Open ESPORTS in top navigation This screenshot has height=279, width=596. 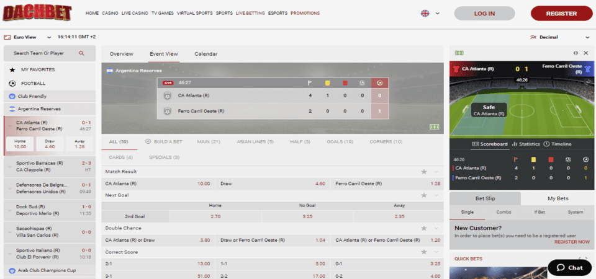point(278,13)
